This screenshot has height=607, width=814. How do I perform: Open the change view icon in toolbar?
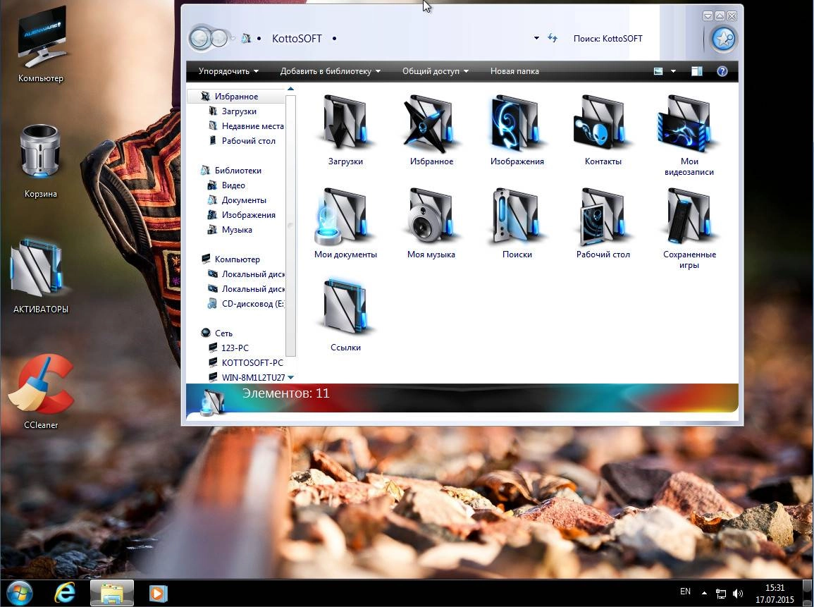point(658,71)
